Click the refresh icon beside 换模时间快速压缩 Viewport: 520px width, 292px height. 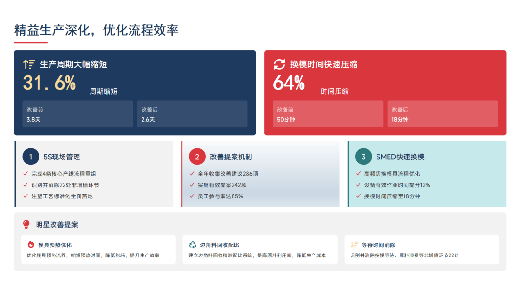(x=279, y=64)
